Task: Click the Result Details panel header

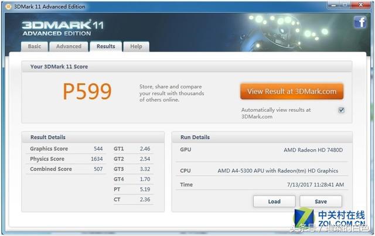Action: pos(48,137)
